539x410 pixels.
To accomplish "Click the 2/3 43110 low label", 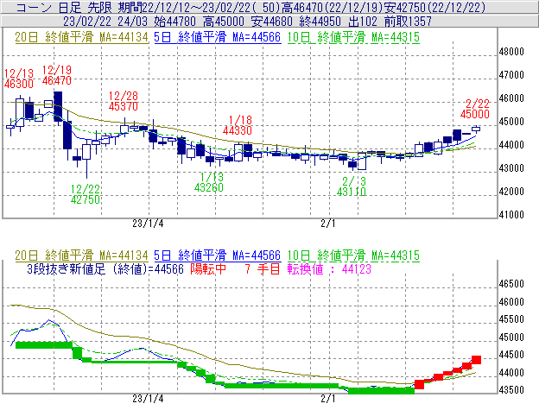I will pos(352,186).
